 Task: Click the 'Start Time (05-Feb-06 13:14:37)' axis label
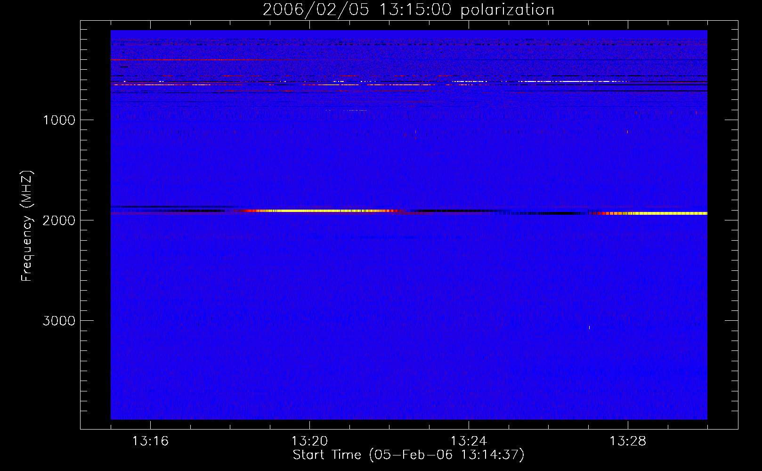(x=408, y=455)
